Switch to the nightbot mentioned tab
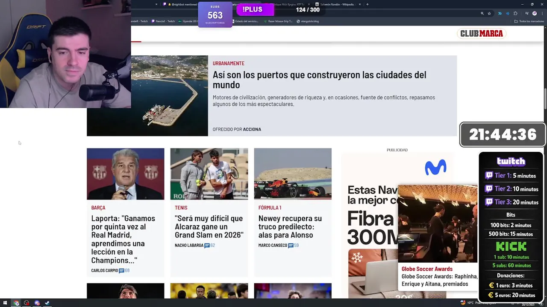This screenshot has height=307, width=547. pyautogui.click(x=179, y=4)
